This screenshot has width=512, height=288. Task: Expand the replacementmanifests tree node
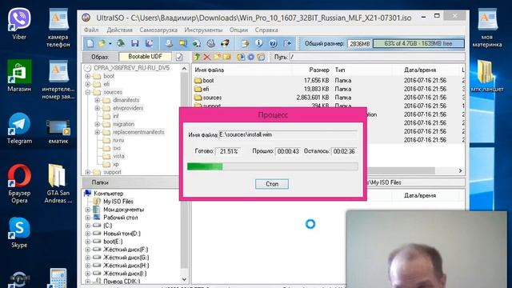point(97,132)
